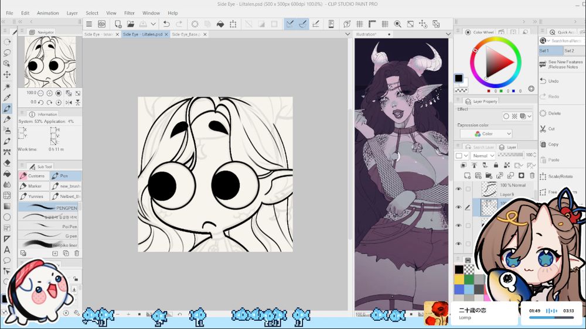Image resolution: width=586 pixels, height=329 pixels.
Task: Toggle visibility eye of the selected layer
Action: 459,207
